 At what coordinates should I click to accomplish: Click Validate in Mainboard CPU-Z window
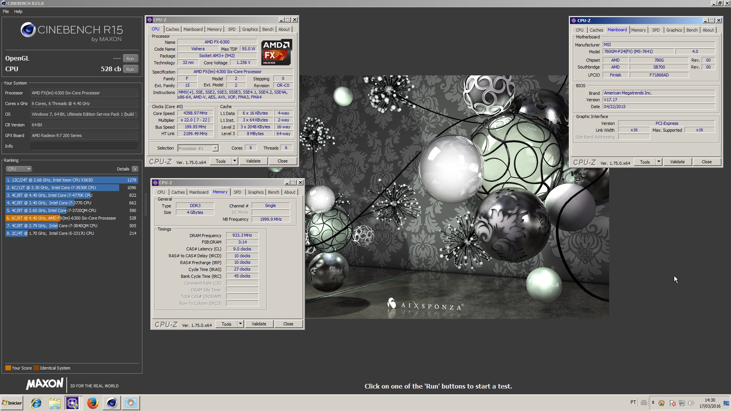(x=677, y=162)
